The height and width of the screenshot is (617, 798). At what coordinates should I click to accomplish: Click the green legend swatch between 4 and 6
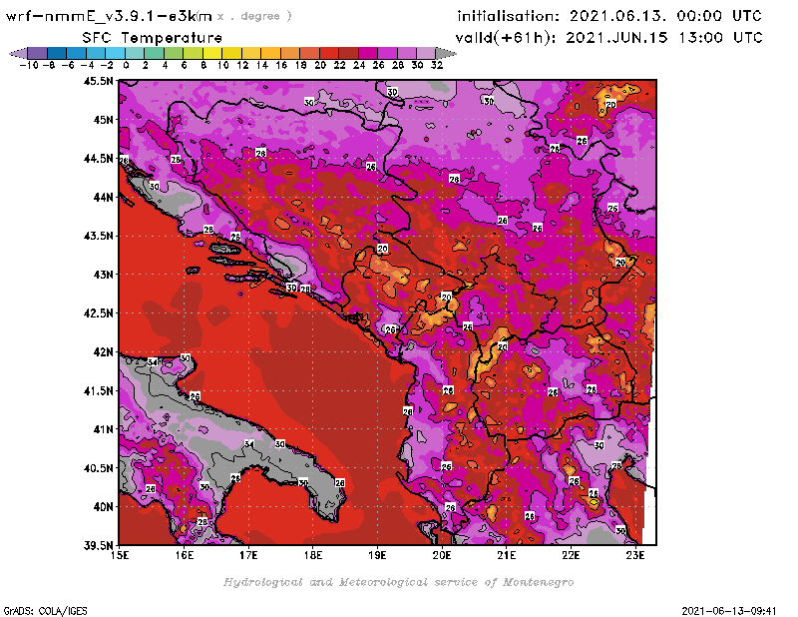pos(173,53)
